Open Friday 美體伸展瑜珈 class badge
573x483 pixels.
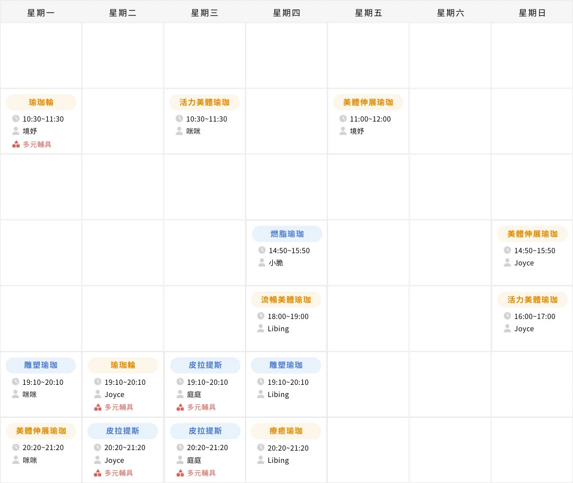[368, 102]
